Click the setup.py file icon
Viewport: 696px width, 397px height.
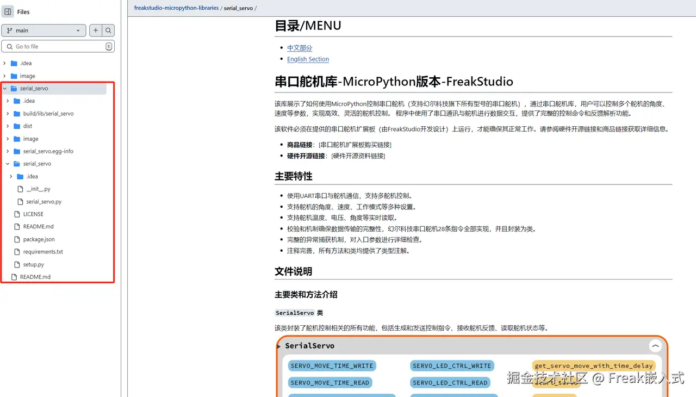click(x=17, y=265)
